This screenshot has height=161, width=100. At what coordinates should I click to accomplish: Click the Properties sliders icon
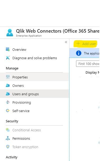8,77
